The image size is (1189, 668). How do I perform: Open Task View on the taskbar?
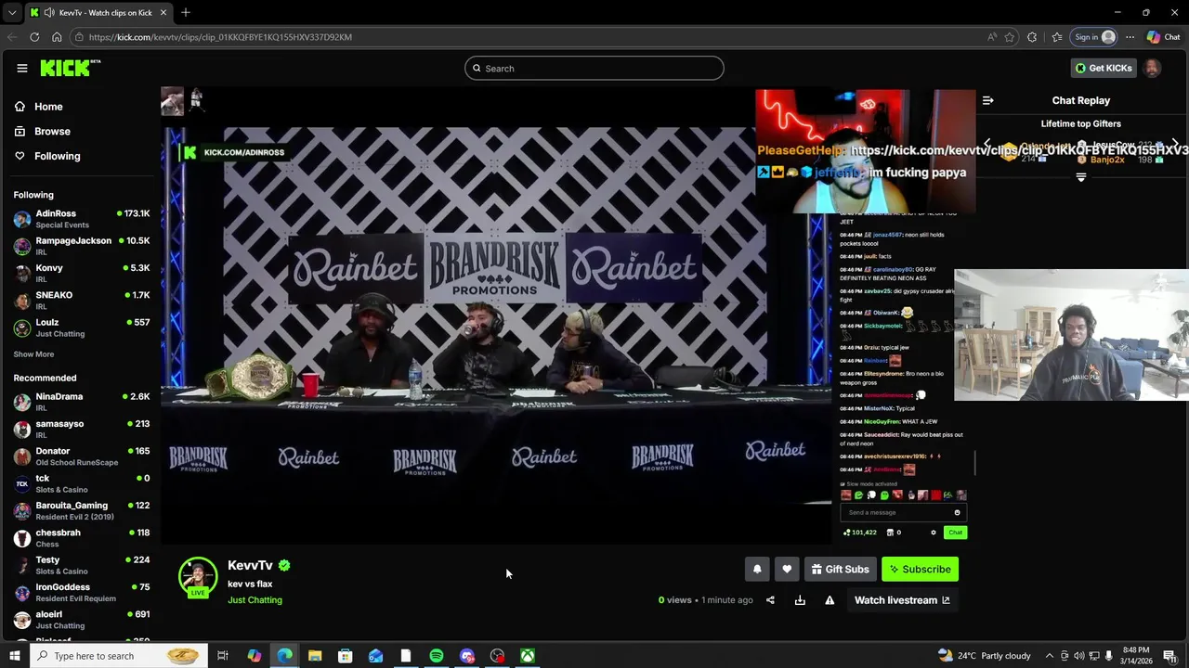[x=223, y=656]
